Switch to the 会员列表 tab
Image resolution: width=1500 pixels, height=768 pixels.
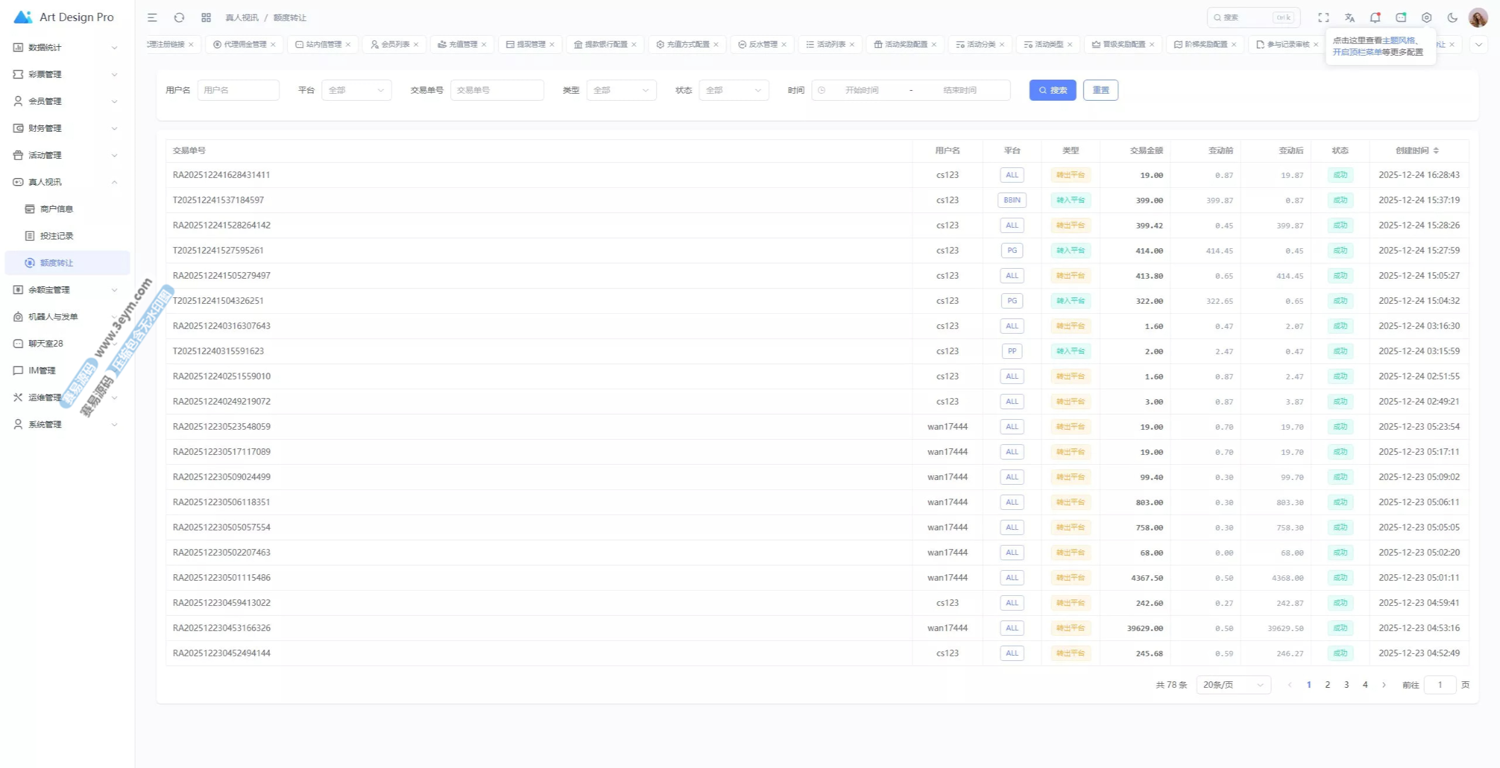(395, 44)
